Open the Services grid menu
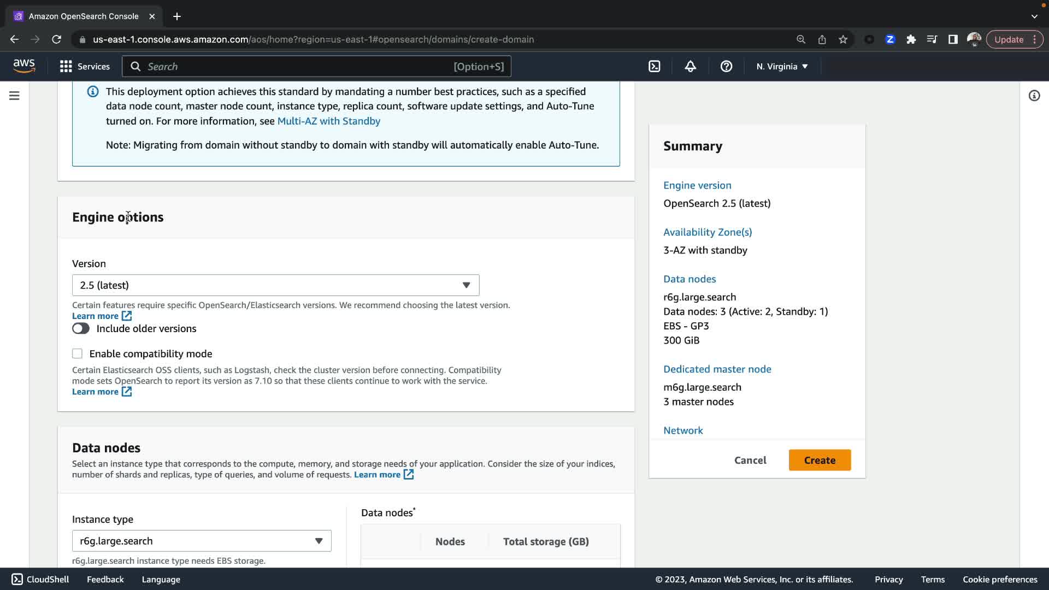This screenshot has width=1049, height=590. (x=85, y=67)
